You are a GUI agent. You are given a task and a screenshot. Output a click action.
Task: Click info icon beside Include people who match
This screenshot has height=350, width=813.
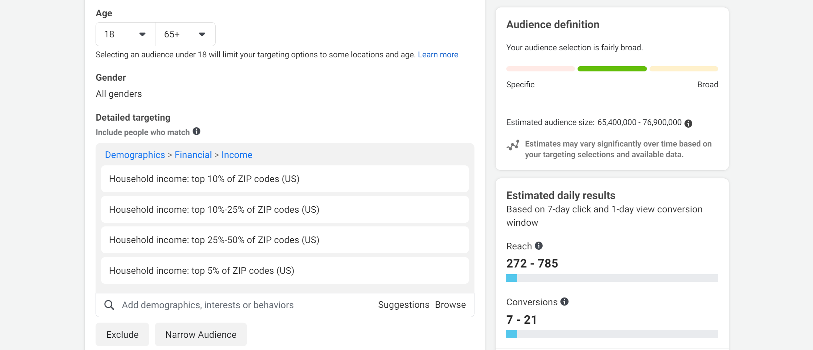[x=197, y=131]
